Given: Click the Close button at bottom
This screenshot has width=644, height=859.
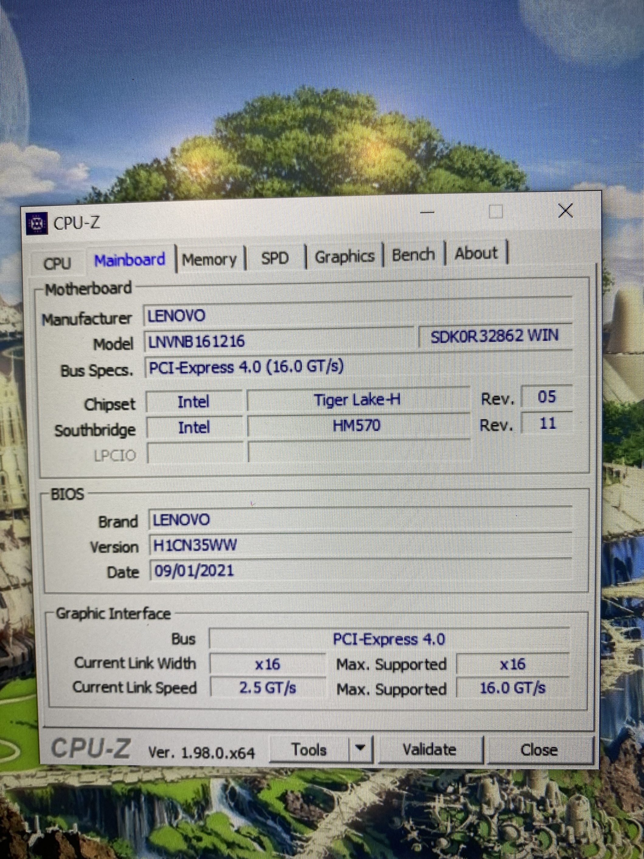Looking at the screenshot, I should (539, 750).
